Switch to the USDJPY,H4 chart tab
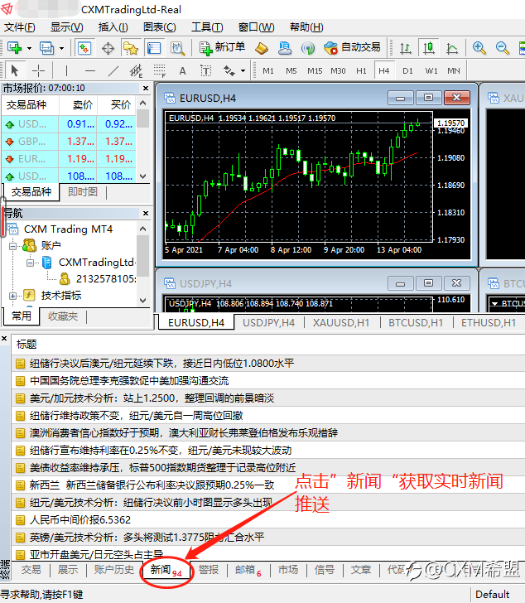This screenshot has width=525, height=603. [x=268, y=323]
